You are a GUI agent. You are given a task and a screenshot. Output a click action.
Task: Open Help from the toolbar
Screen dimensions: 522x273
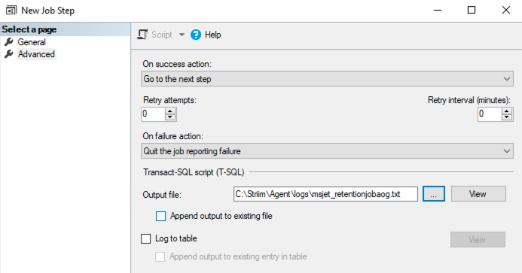[x=212, y=35]
